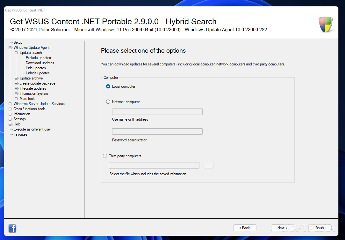Expand the Update archive node
The width and height of the screenshot is (345, 240).
(x=16, y=78)
